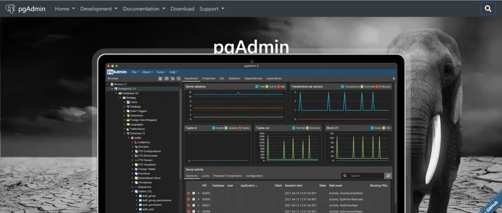Click the pgAdmin elephant logo in website navbar

[x=10, y=9]
